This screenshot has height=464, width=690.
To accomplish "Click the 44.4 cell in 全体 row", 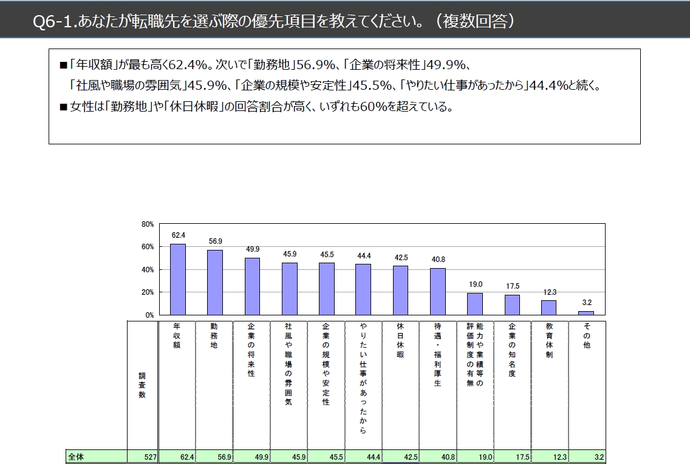I will click(363, 457).
